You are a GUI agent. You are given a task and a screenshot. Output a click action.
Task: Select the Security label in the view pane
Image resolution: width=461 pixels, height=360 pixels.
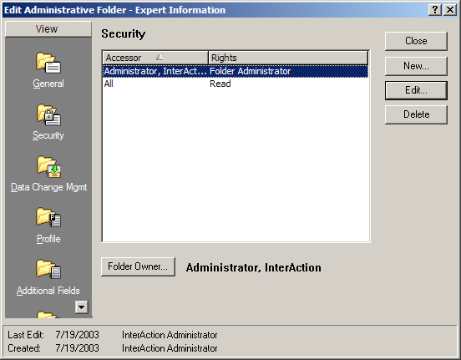pyautogui.click(x=48, y=135)
